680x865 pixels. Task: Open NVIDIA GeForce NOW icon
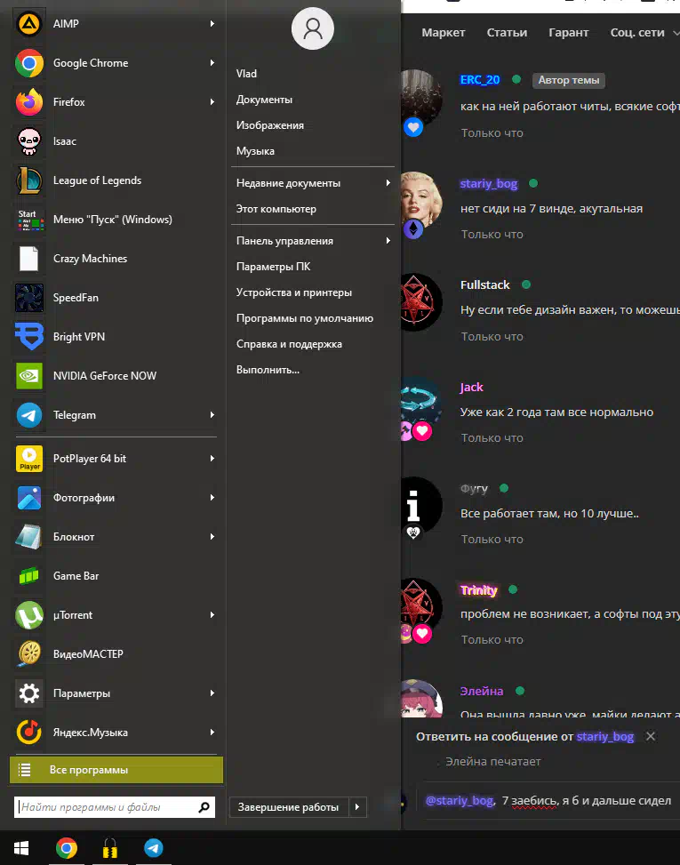(x=28, y=376)
